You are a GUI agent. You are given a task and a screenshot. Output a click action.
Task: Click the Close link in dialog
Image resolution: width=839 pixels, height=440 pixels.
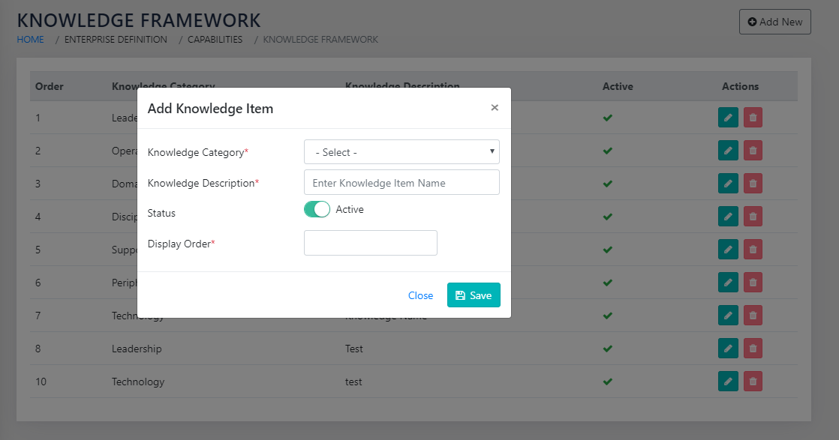tap(420, 295)
